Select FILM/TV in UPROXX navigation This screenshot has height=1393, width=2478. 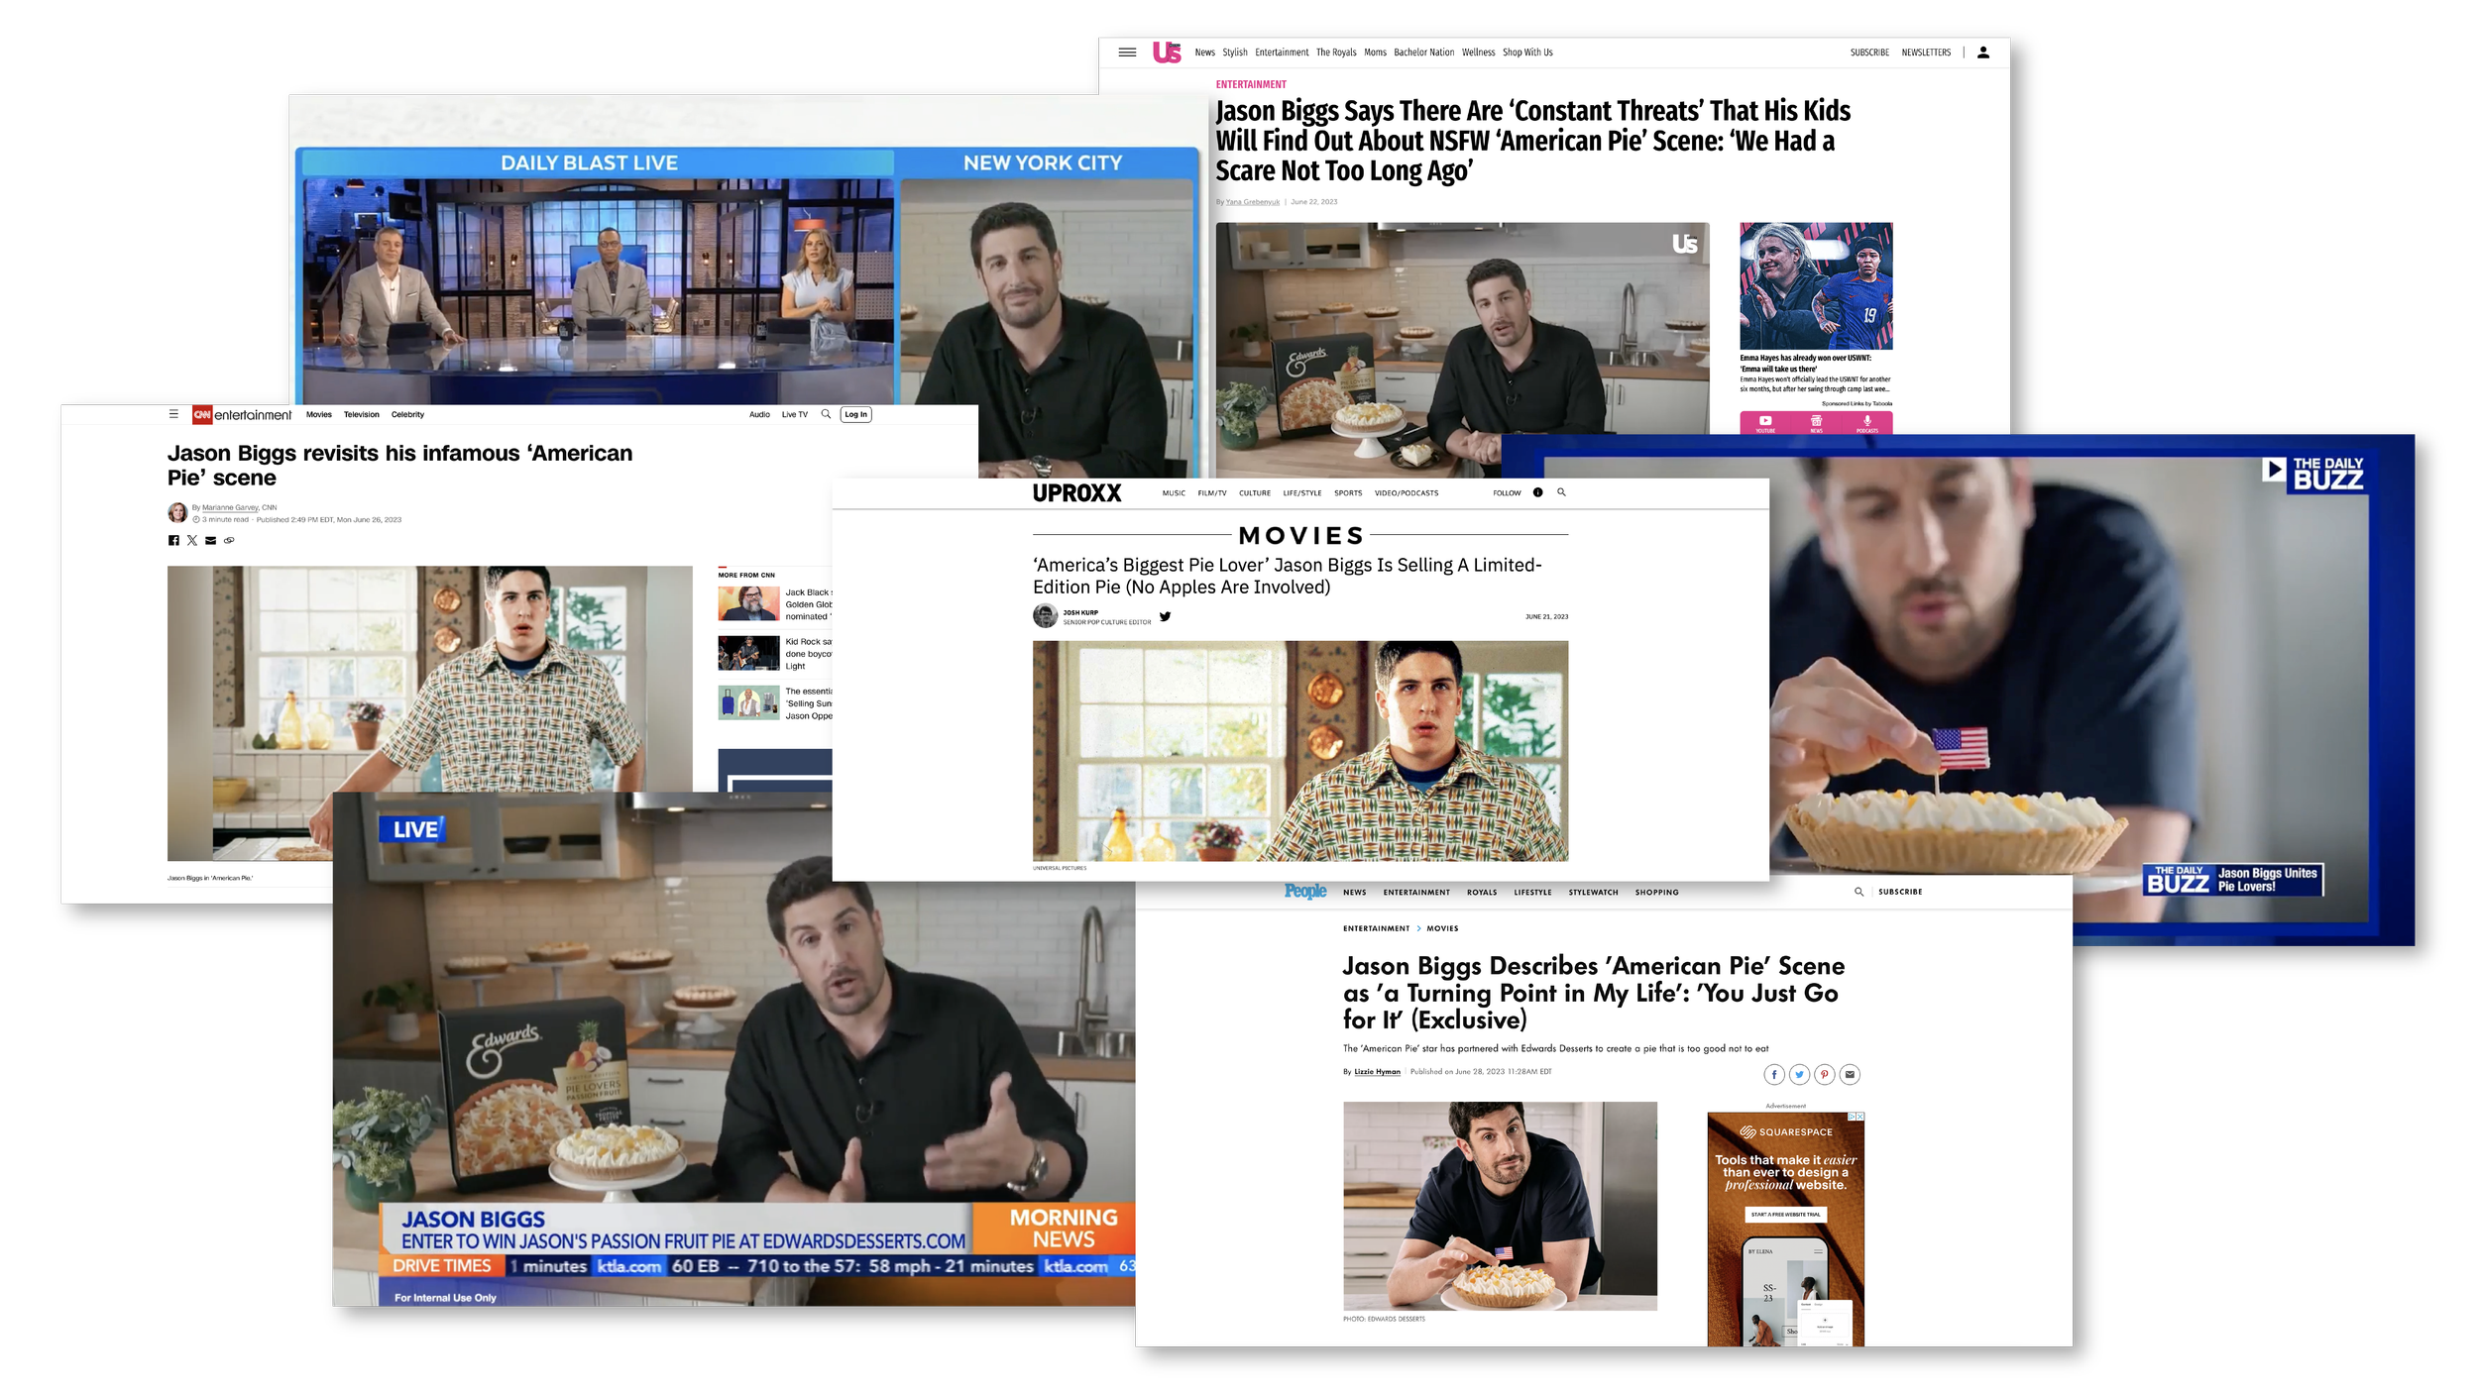(x=1211, y=492)
